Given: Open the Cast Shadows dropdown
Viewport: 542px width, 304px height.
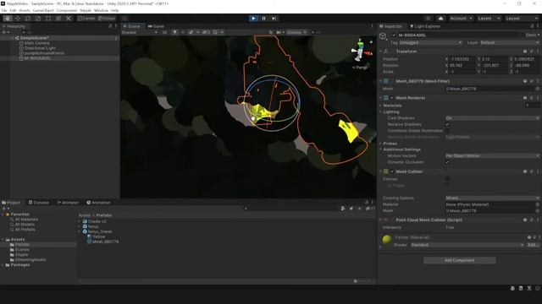Looking at the screenshot, I should [x=492, y=118].
